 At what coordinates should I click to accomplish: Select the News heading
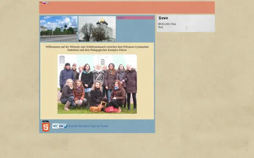163,18
